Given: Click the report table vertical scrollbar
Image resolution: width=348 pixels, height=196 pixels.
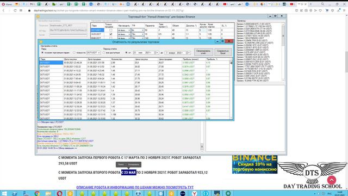Looking at the screenshot, I should pyautogui.click(x=231, y=89).
